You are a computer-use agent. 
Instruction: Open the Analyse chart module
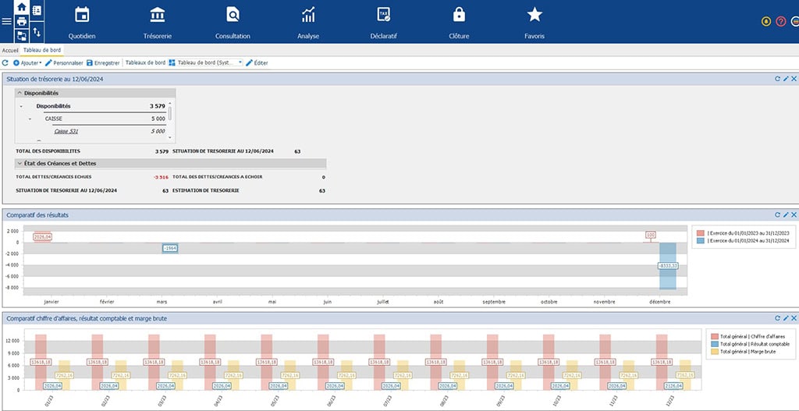pyautogui.click(x=307, y=23)
